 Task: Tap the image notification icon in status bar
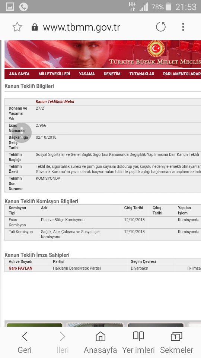click(10, 7)
